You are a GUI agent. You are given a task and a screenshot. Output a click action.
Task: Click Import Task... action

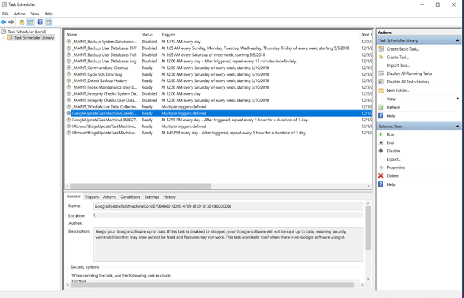click(x=398, y=65)
